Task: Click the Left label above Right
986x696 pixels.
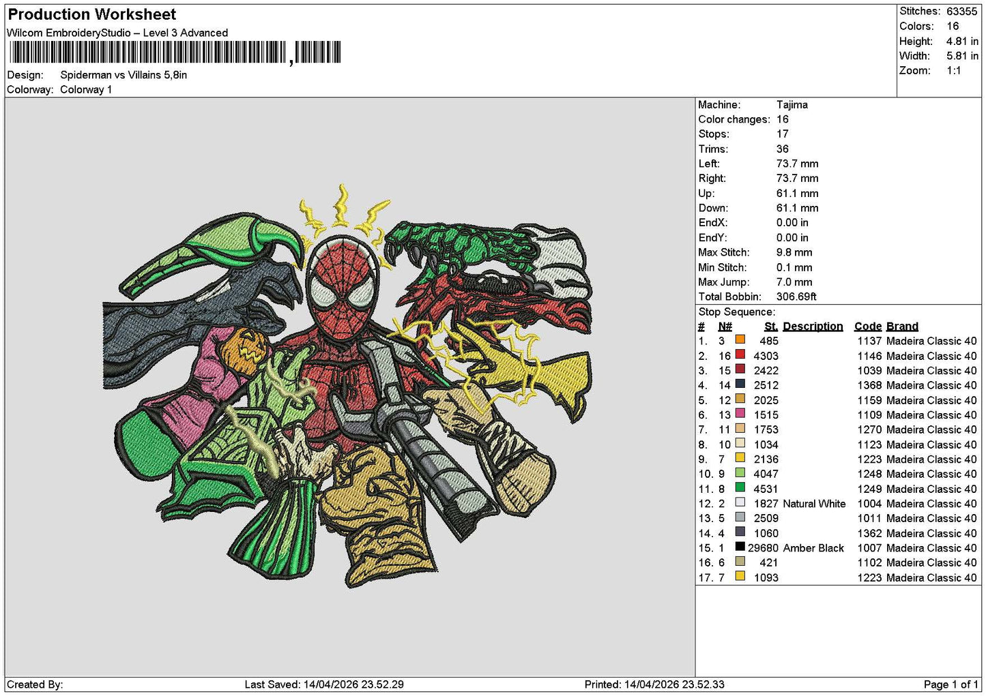Action: tap(709, 164)
